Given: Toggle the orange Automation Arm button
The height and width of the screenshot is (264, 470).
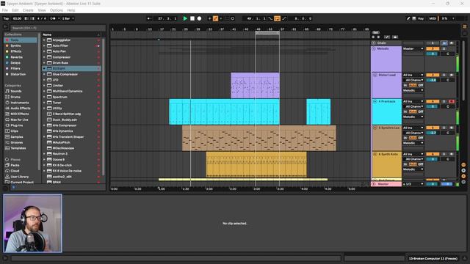Looking at the screenshot, I should tap(215, 18).
